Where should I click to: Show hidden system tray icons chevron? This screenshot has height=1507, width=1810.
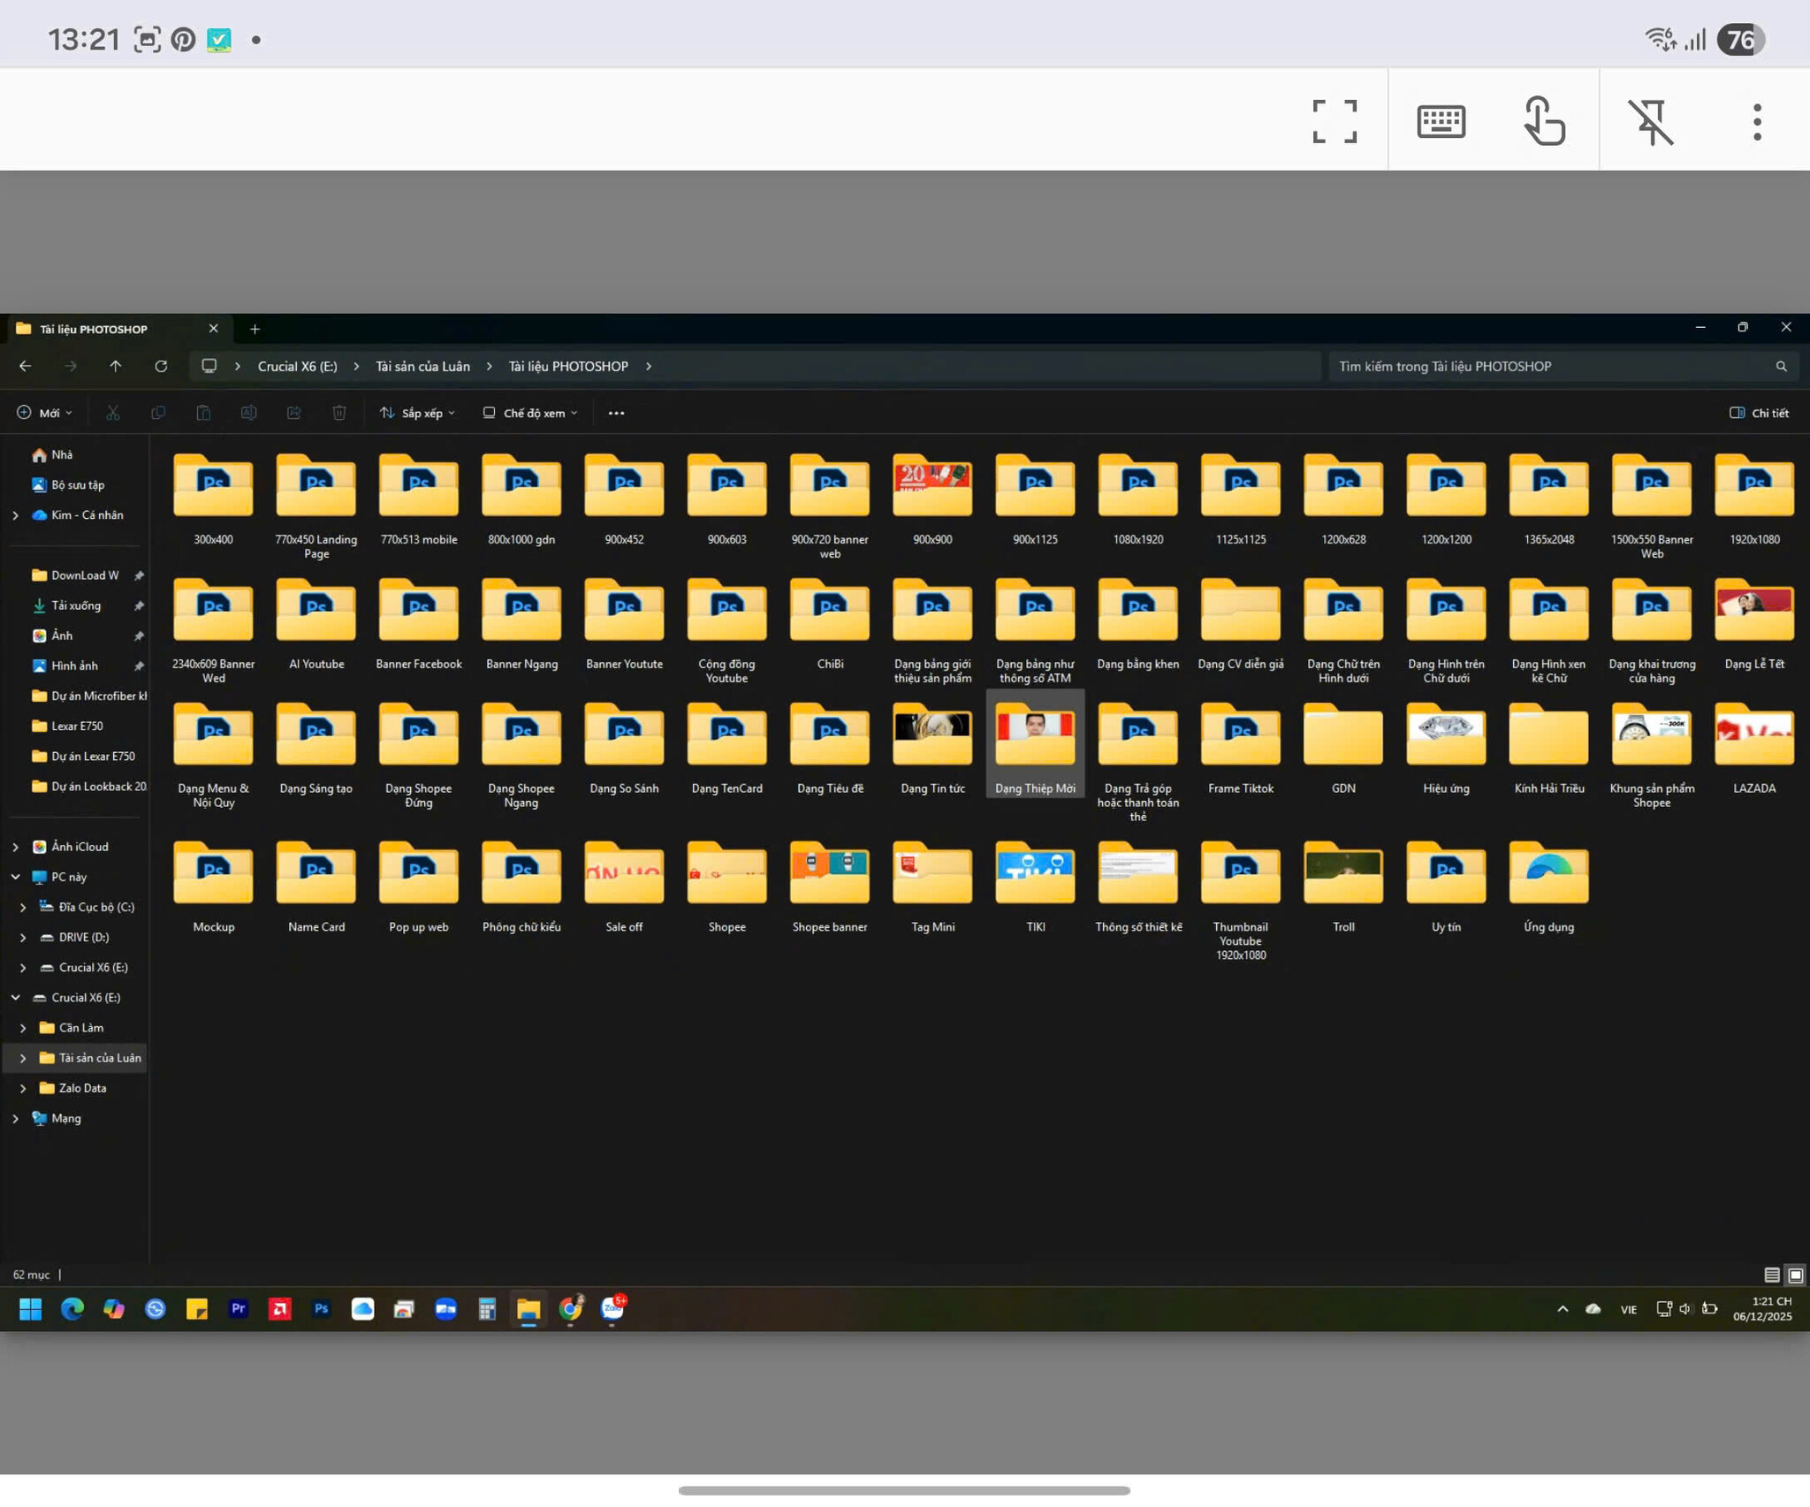pyautogui.click(x=1563, y=1309)
